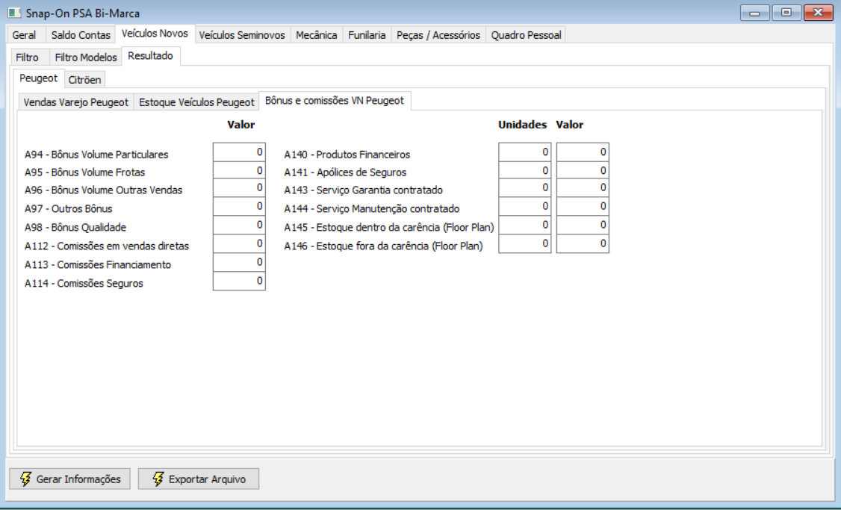This screenshot has width=841, height=510.
Task: Focus A144 Serviço Manutenção Unidades field
Action: 524,207
